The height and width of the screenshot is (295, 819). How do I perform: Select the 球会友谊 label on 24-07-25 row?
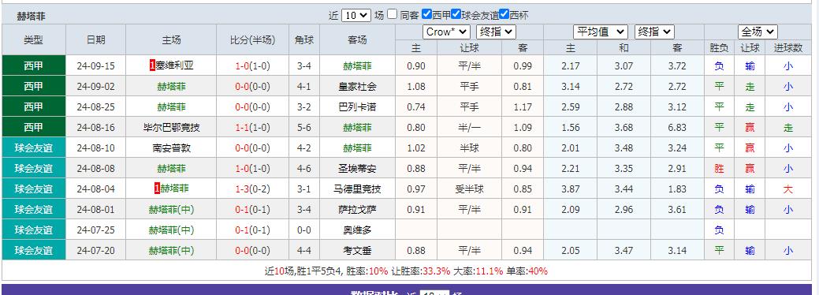point(34,230)
